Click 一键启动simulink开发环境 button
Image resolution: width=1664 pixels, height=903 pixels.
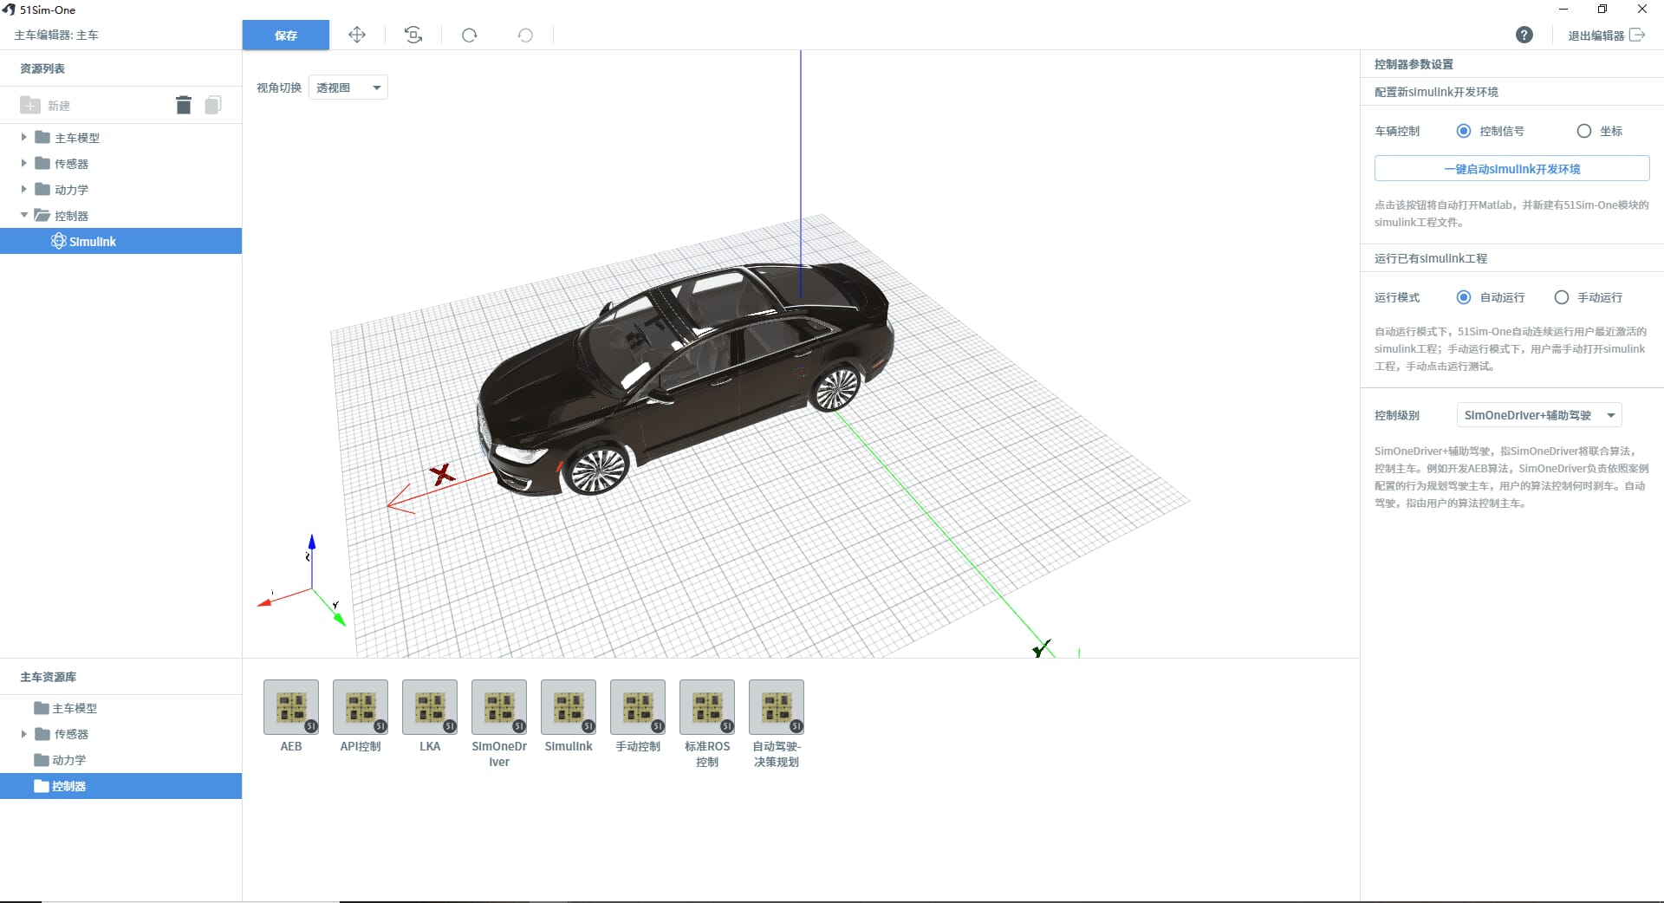pyautogui.click(x=1511, y=169)
